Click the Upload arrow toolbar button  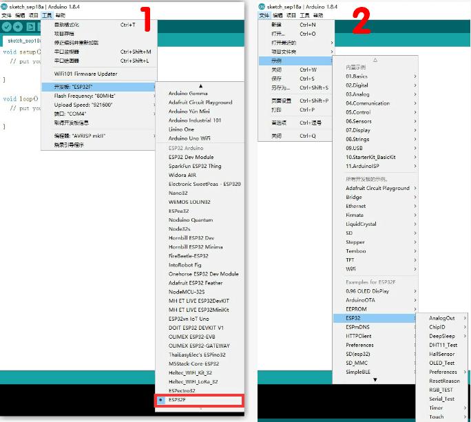click(19, 27)
